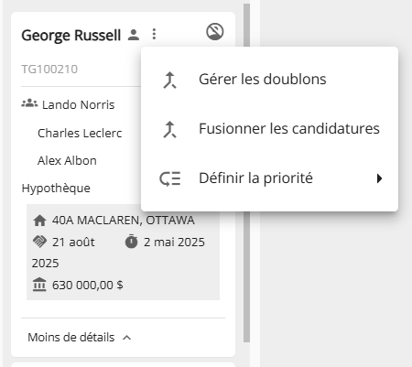Choose Fusionner les candidatures from menu

[269, 129]
